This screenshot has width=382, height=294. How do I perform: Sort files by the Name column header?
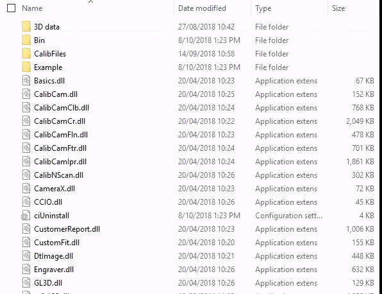(x=32, y=8)
